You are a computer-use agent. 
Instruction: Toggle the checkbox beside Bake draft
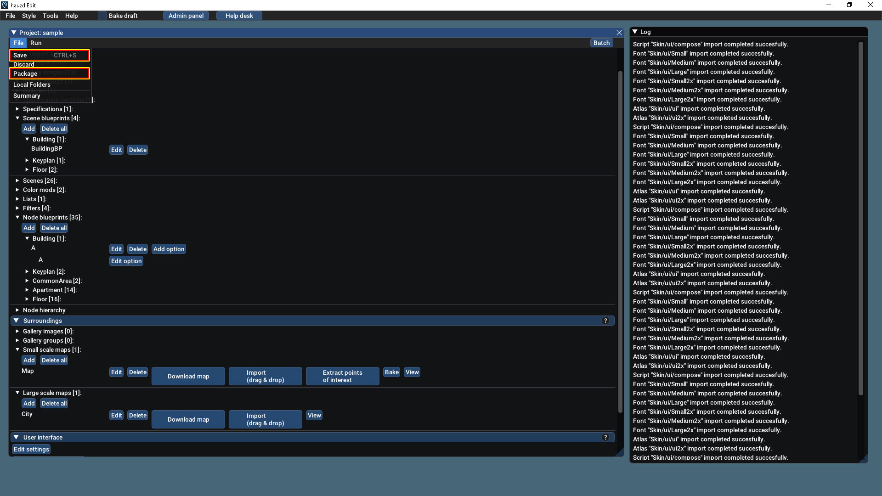click(102, 16)
